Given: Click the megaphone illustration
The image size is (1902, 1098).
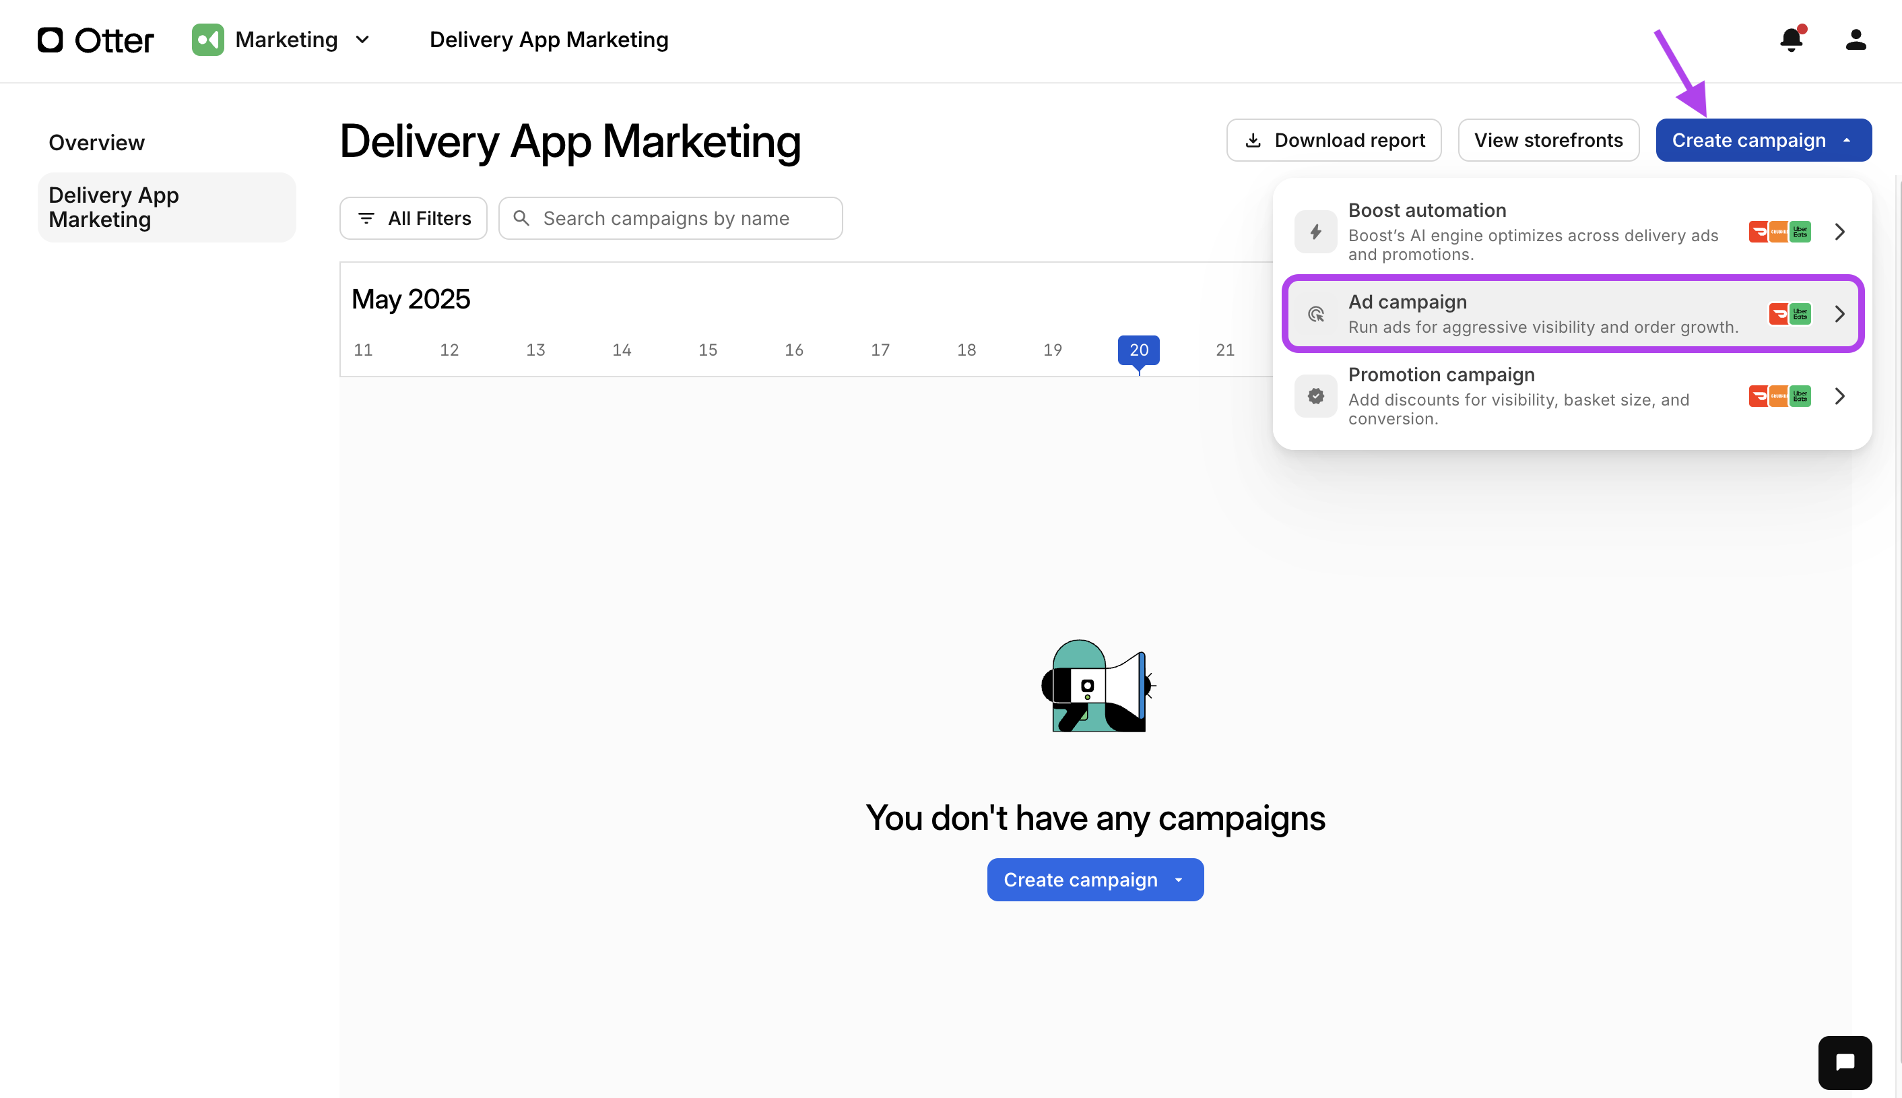Looking at the screenshot, I should (x=1097, y=686).
